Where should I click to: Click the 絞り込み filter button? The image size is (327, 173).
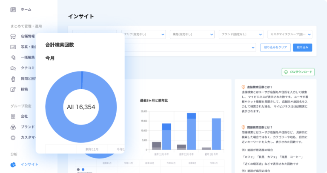[x=302, y=48]
